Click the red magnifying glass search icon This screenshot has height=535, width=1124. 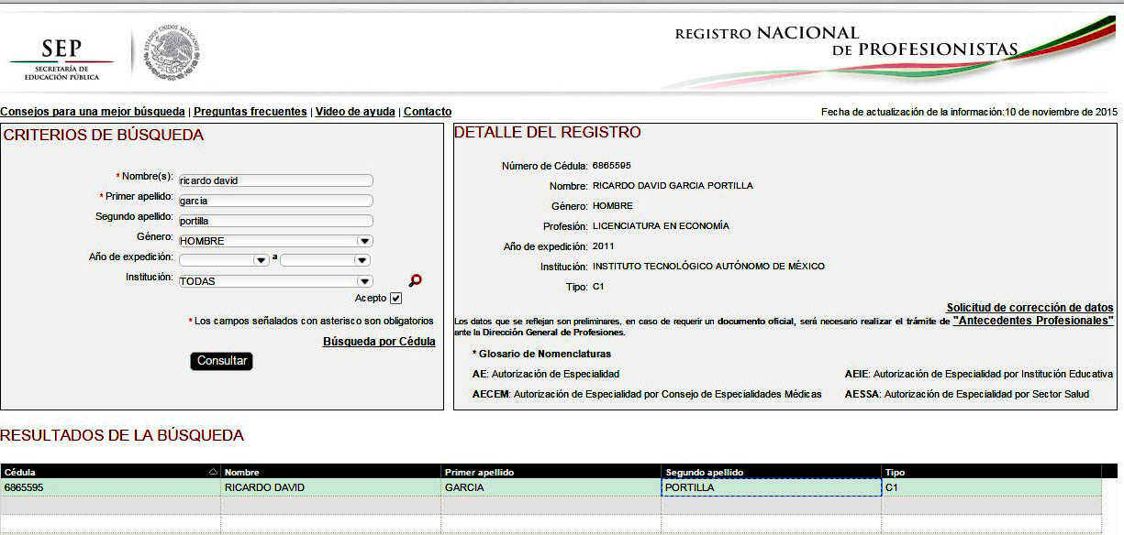coord(416,280)
